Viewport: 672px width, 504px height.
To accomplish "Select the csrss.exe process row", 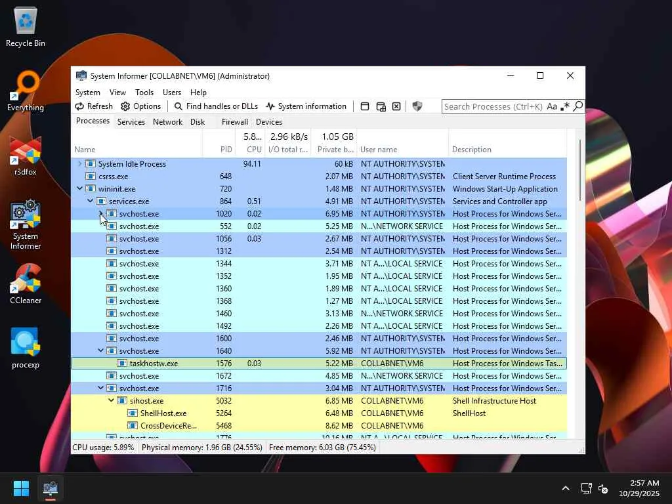I will pyautogui.click(x=319, y=176).
